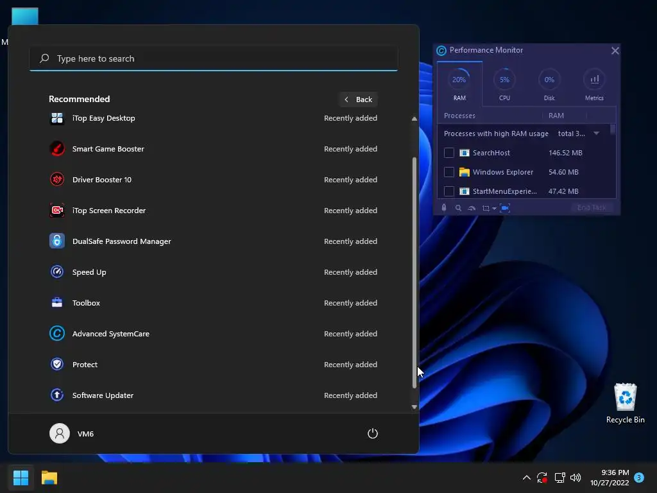Check the Windows Explorer process checkbox
657x493 pixels.
[x=448, y=172]
